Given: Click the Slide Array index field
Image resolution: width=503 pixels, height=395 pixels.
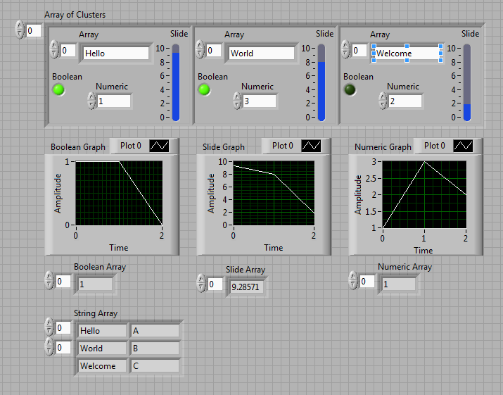Looking at the screenshot, I should pos(215,284).
